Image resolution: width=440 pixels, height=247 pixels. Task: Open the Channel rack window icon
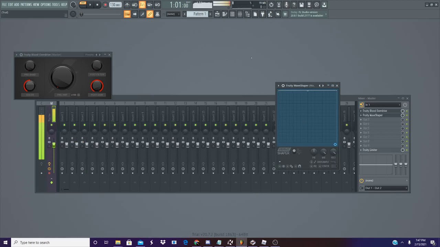232,14
